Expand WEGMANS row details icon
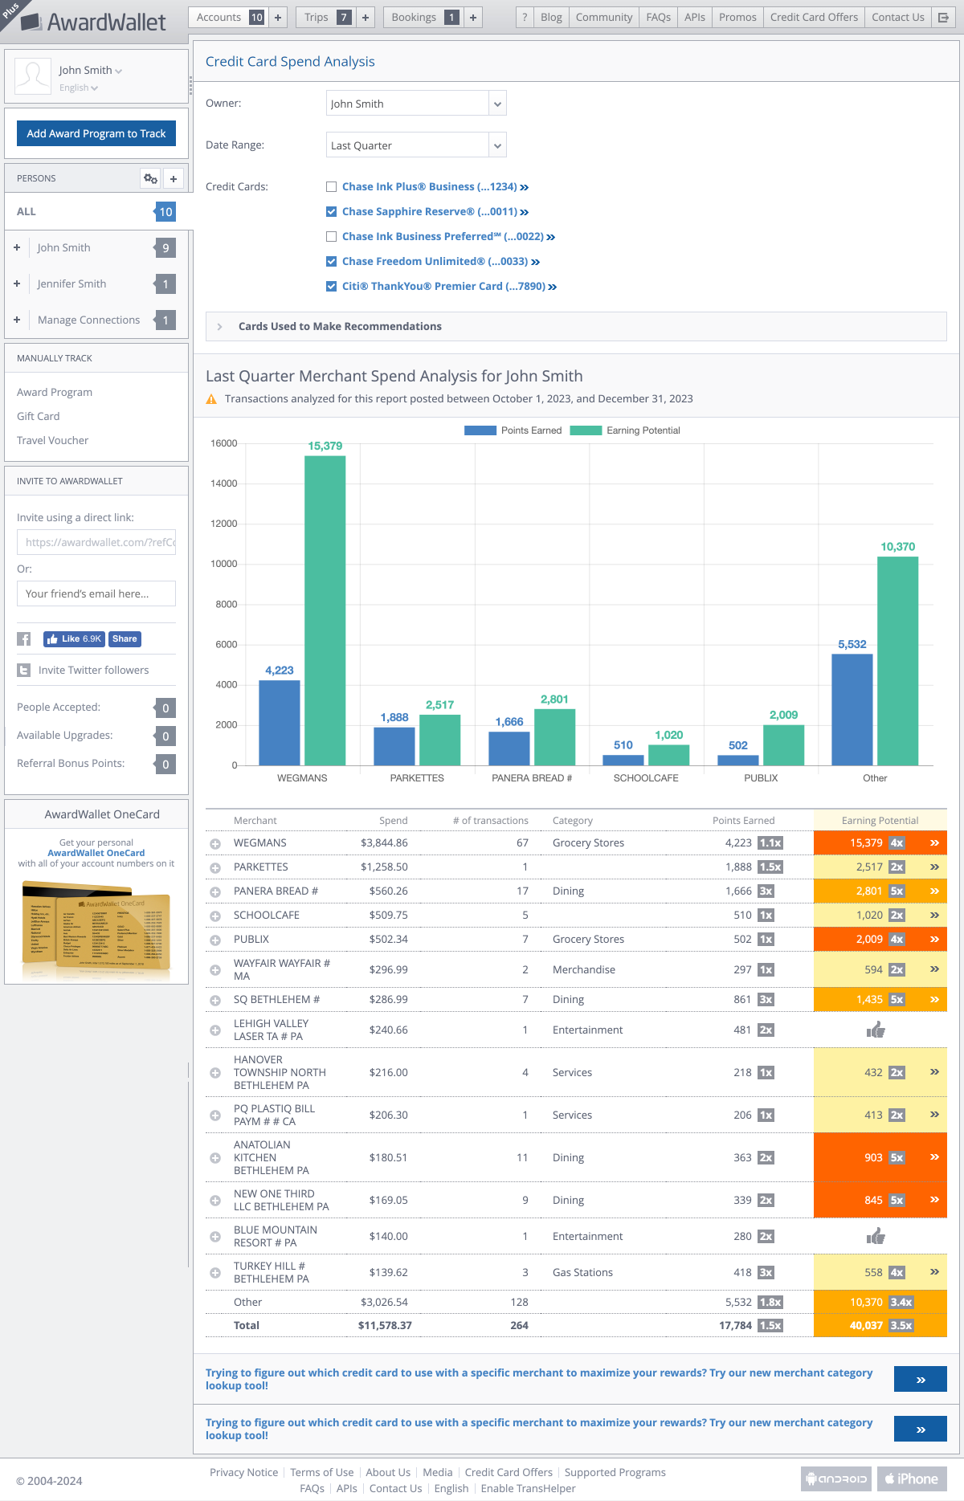Image resolution: width=964 pixels, height=1501 pixels. tap(215, 844)
